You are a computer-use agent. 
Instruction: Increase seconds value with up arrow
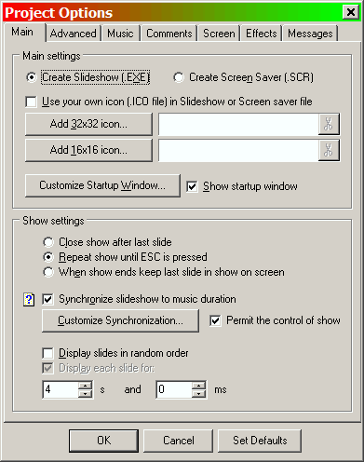(85, 386)
